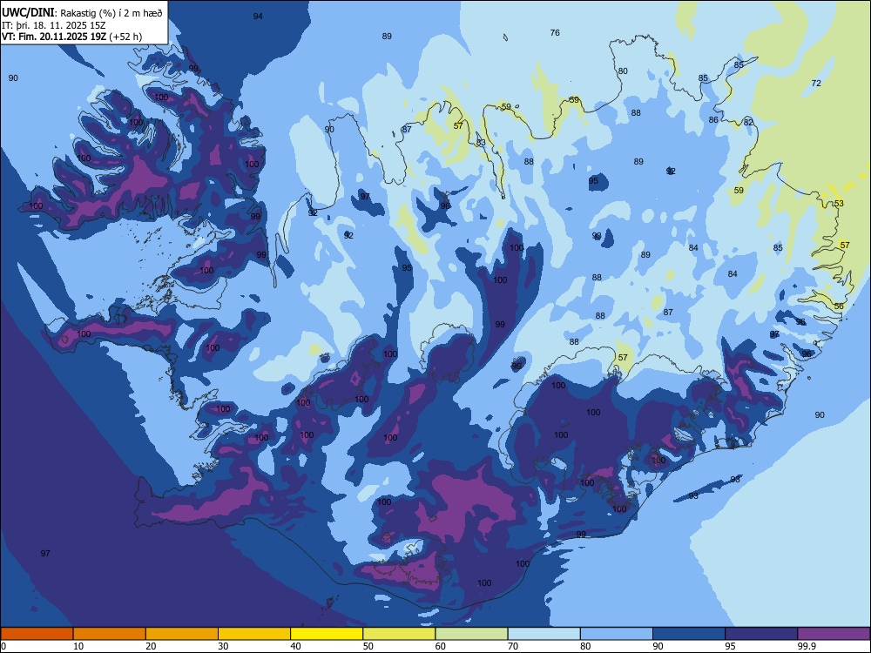This screenshot has width=871, height=653.
Task: Click the dark orange 0–10 legend swatch
Action: pyautogui.click(x=37, y=634)
